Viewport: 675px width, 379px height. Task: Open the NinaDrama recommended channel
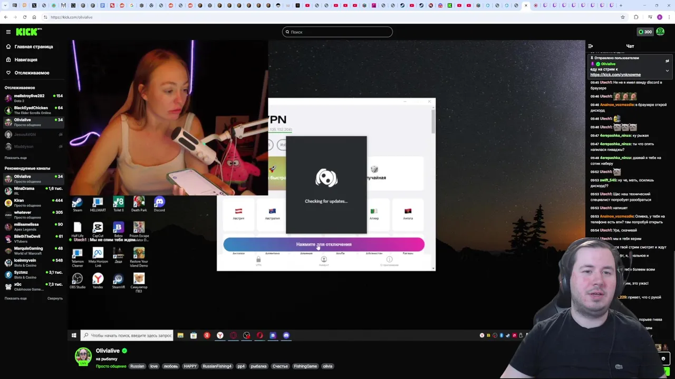click(34, 191)
